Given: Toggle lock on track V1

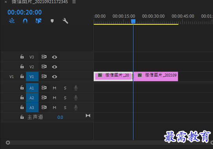Looking at the screenshot, I should 22,76.
